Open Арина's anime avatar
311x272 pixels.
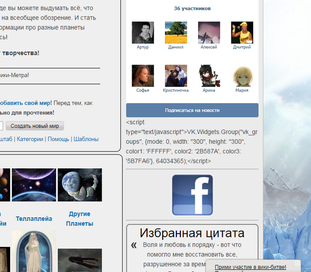(x=209, y=76)
